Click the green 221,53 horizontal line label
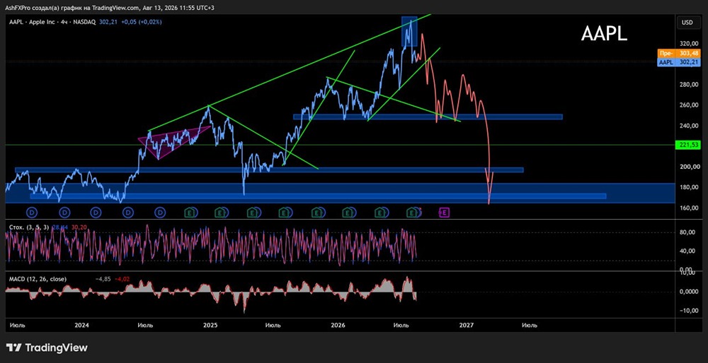The width and height of the screenshot is (708, 363). click(688, 145)
